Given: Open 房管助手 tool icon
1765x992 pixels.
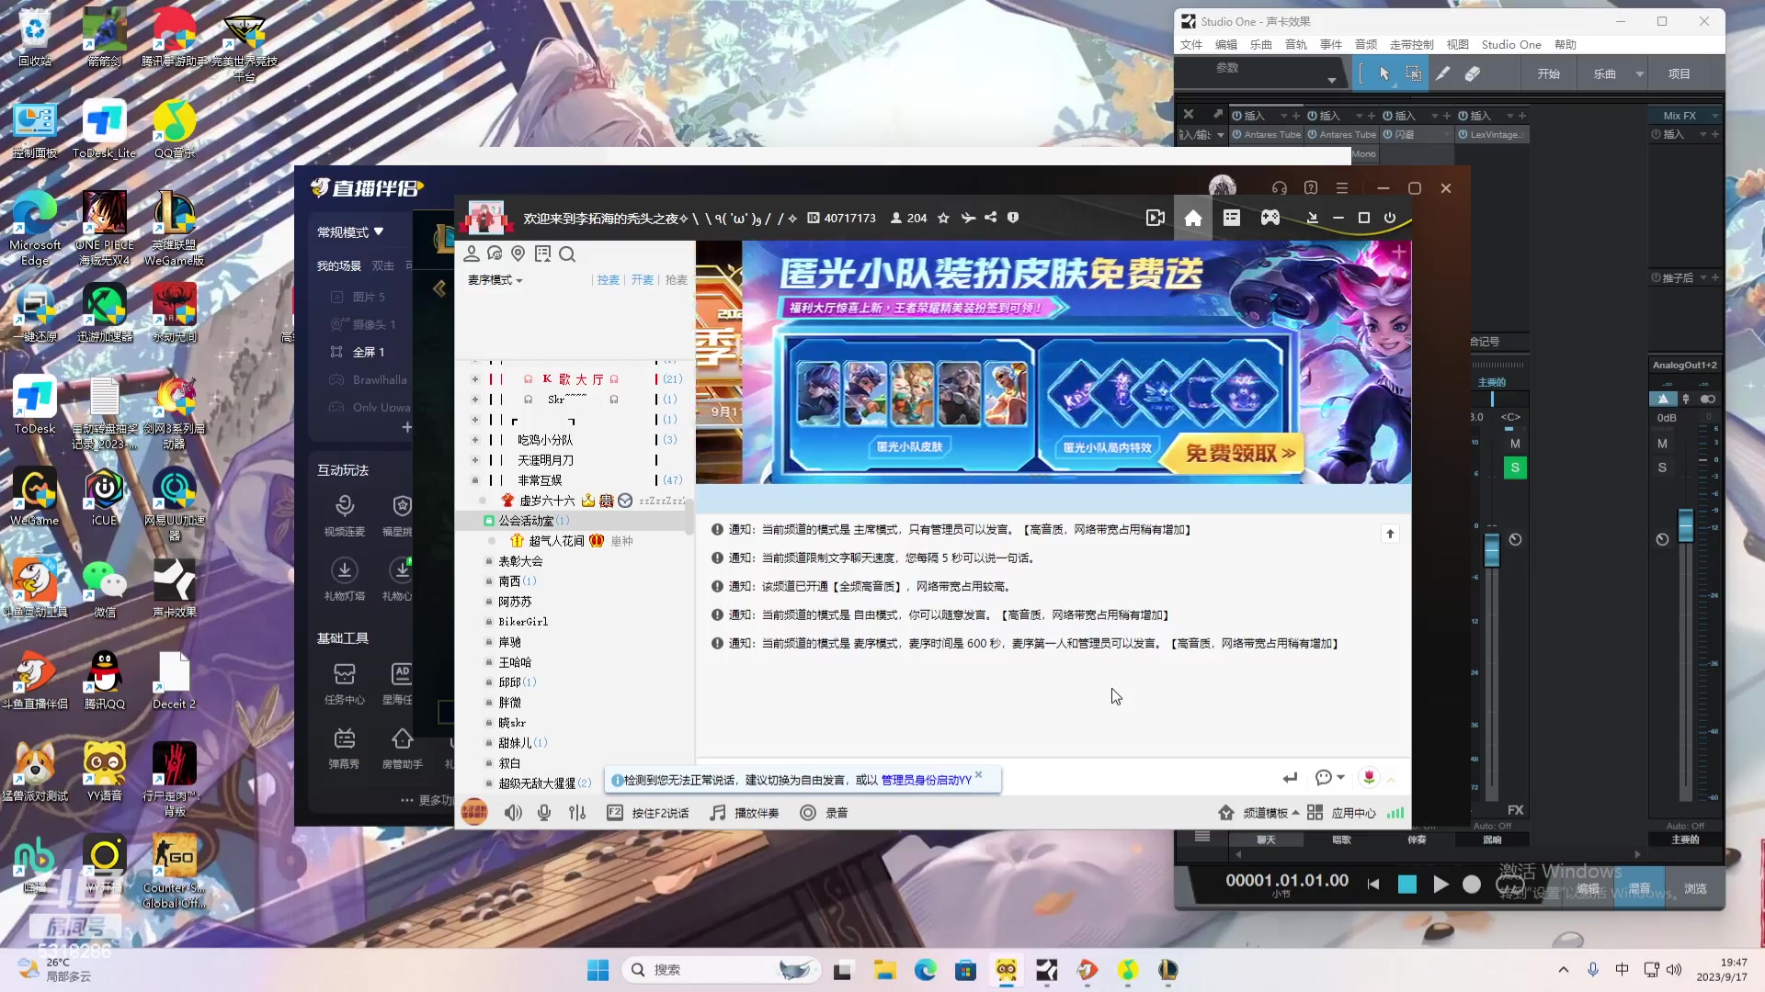Looking at the screenshot, I should (402, 749).
